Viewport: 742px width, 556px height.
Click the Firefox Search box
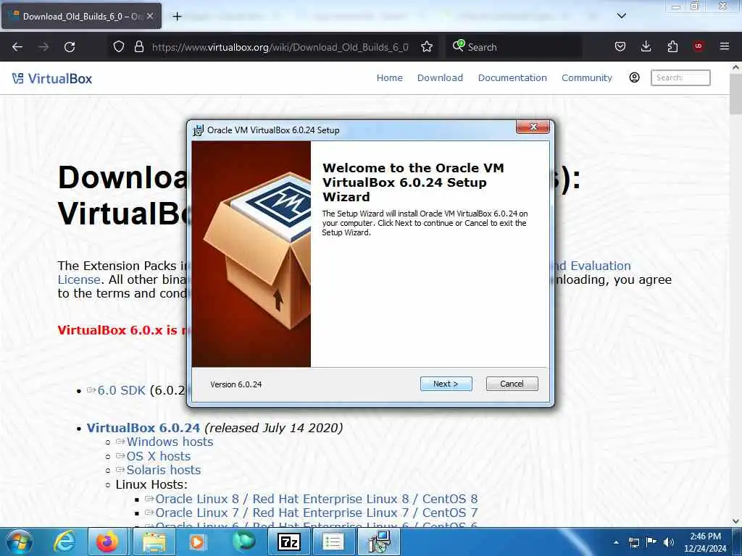(x=514, y=47)
